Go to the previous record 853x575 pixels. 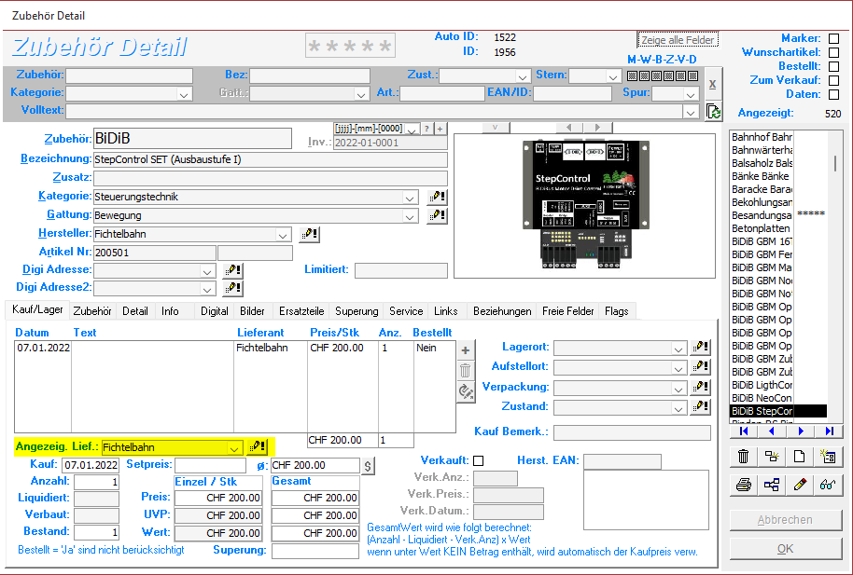(x=772, y=431)
